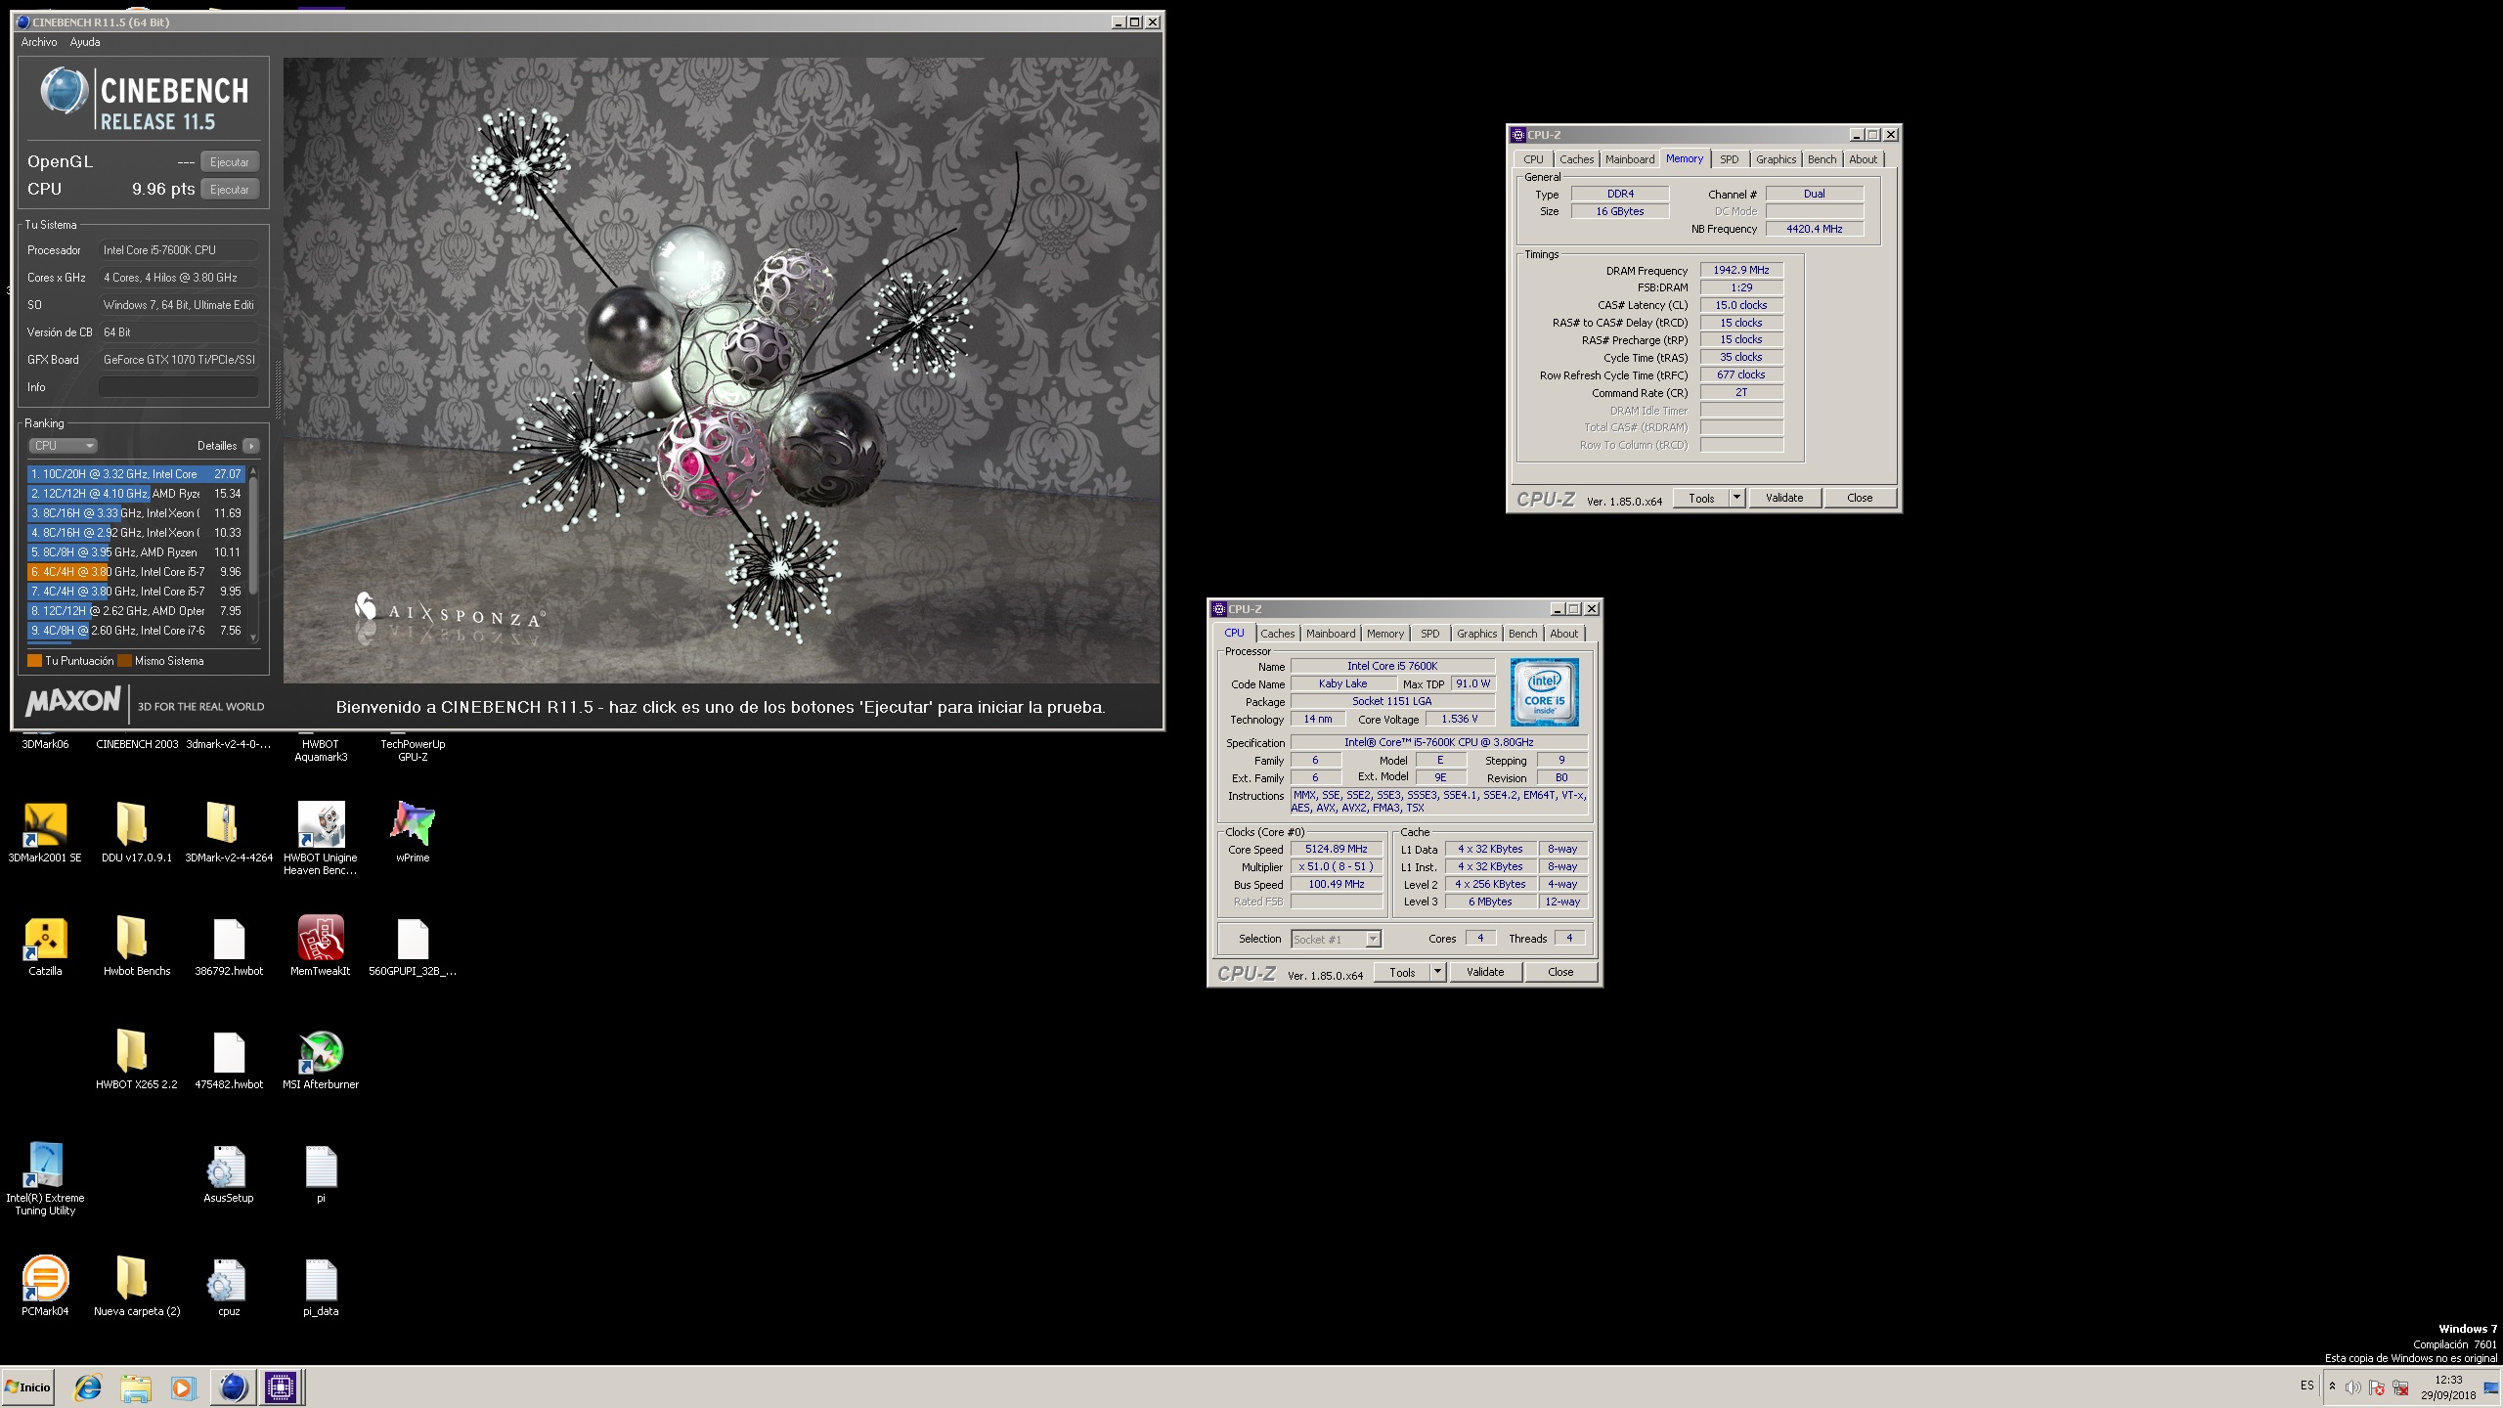Image resolution: width=2503 pixels, height=1408 pixels.
Task: Click Validate in CPU-Z Memory window
Action: 1783,498
